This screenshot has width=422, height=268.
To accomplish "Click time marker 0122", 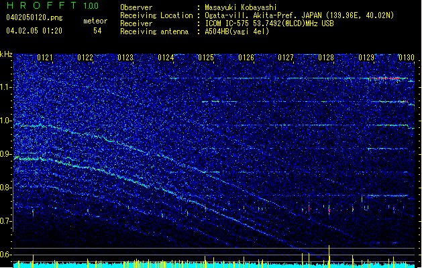I will pyautogui.click(x=85, y=58).
